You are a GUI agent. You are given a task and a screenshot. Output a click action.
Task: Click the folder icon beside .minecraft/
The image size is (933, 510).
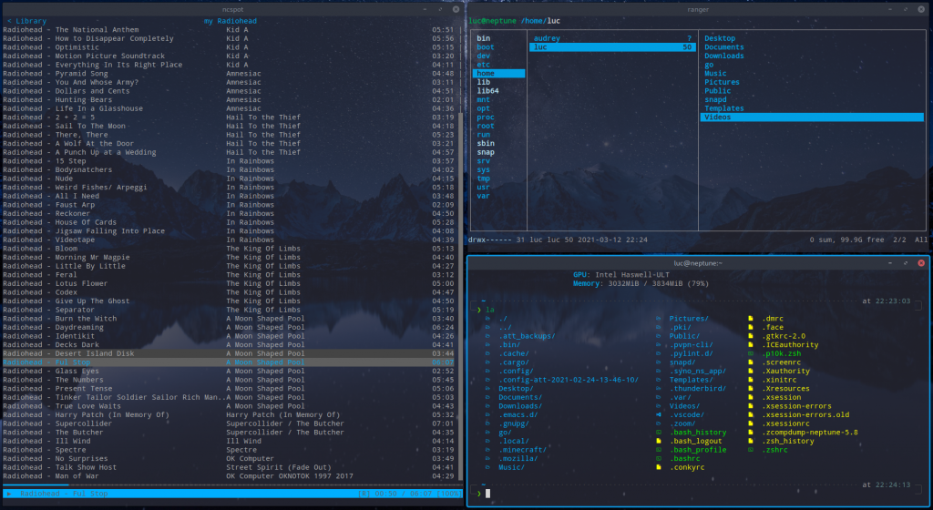[487, 450]
